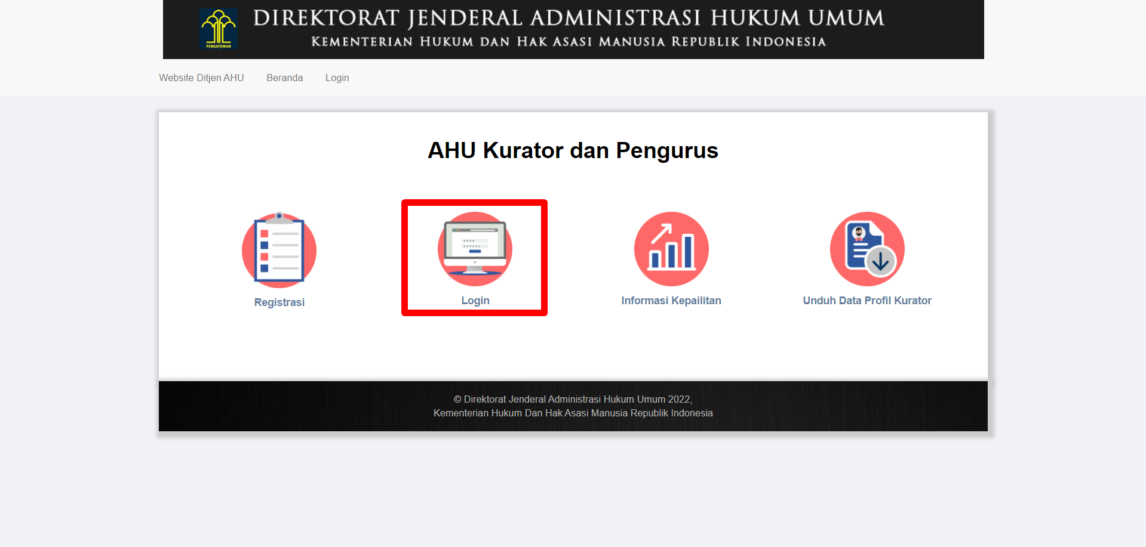Click the gray download arrow badge on Kurator icon

coord(881,261)
